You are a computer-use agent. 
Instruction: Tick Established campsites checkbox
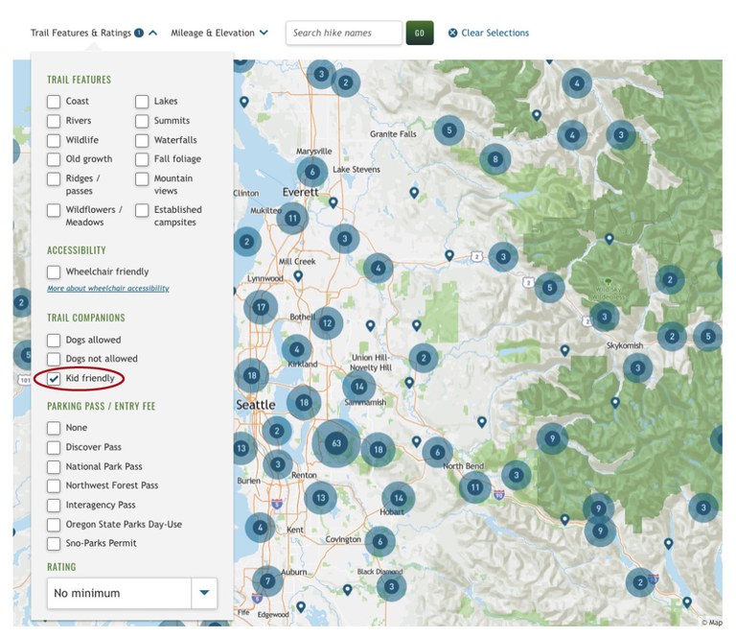142,210
